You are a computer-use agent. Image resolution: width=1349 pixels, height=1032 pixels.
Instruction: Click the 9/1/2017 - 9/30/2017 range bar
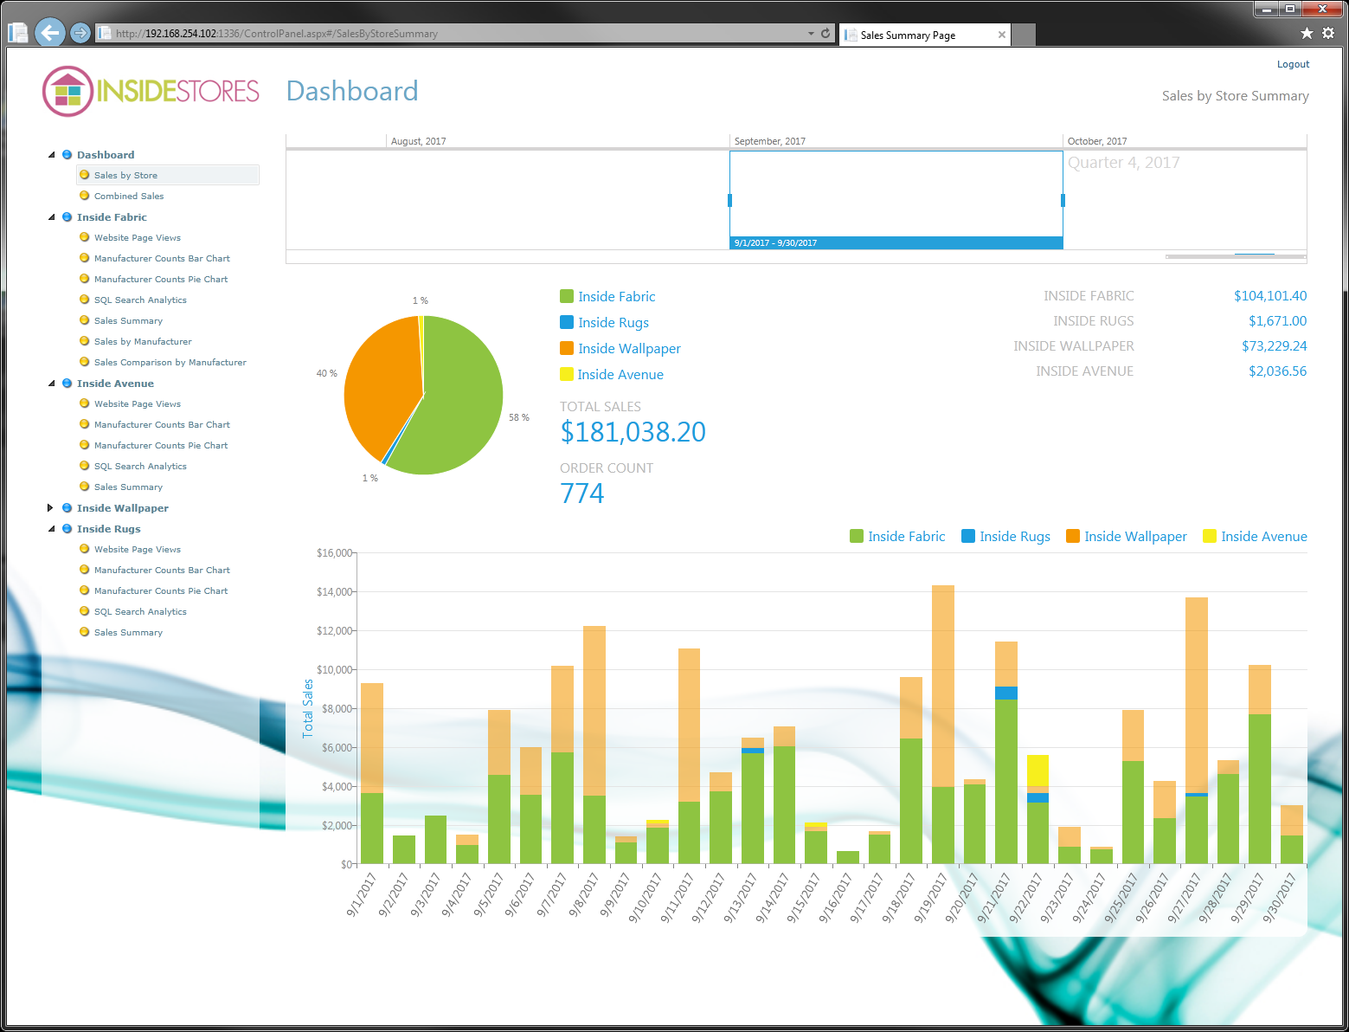[x=896, y=243]
